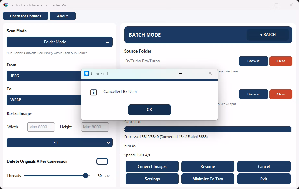
Task: Click the ETA: 0s text
Action: point(130,146)
